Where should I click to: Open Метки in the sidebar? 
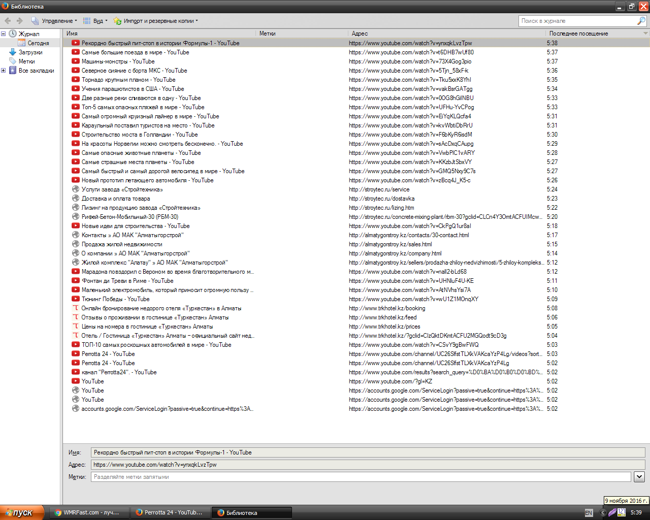coord(22,61)
